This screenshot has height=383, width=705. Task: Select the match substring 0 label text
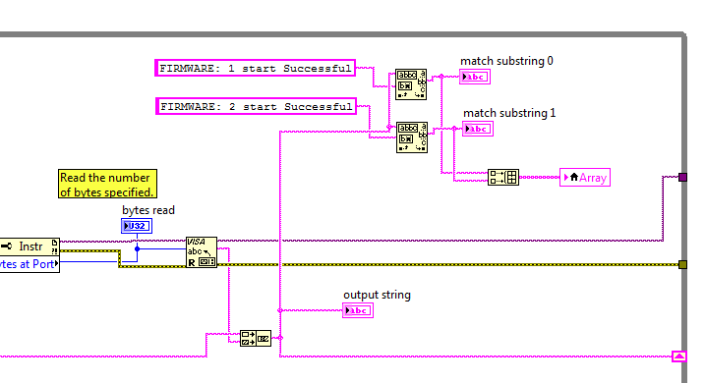coord(506,61)
